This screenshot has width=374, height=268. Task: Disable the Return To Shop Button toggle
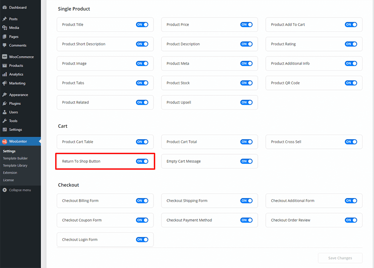click(x=142, y=161)
